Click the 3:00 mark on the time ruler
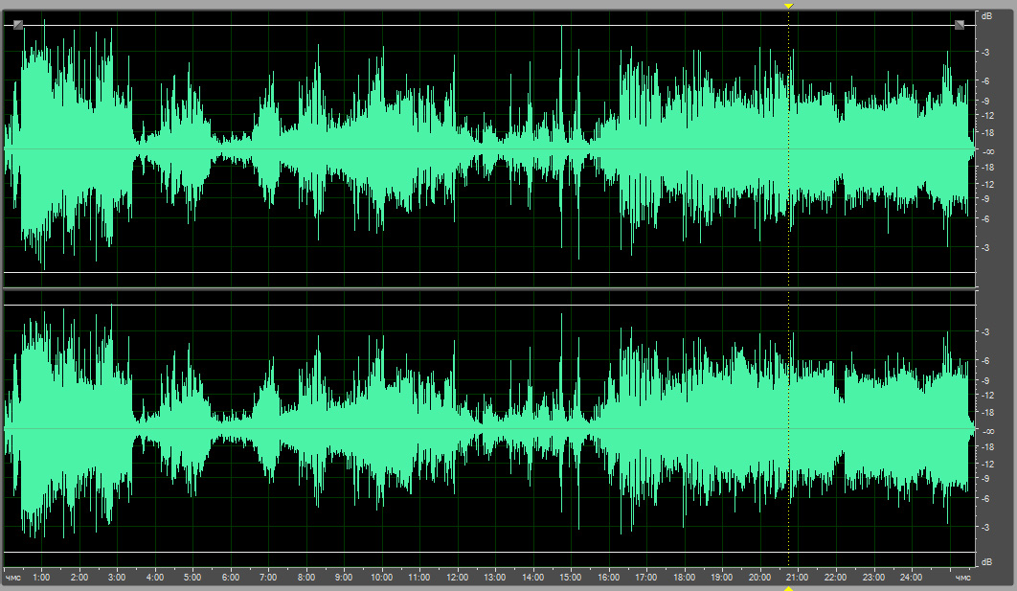This screenshot has height=591, width=1017. [x=117, y=578]
